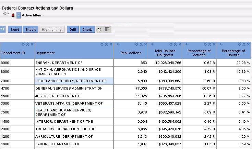Click the Export button
Image resolution: width=252 pixels, height=149 pixels.
[31, 29]
